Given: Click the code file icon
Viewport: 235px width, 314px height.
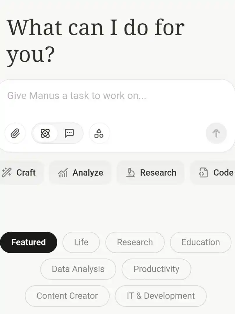Looking at the screenshot, I should coord(203,173).
